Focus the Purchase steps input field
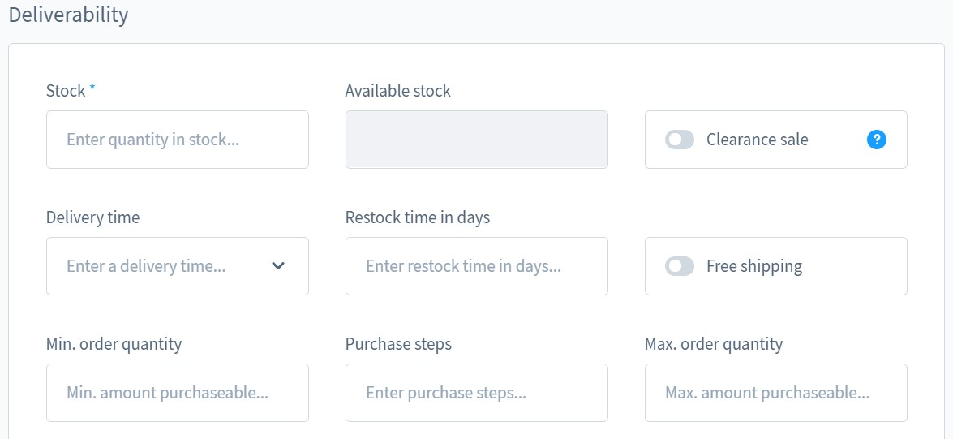 tap(476, 393)
